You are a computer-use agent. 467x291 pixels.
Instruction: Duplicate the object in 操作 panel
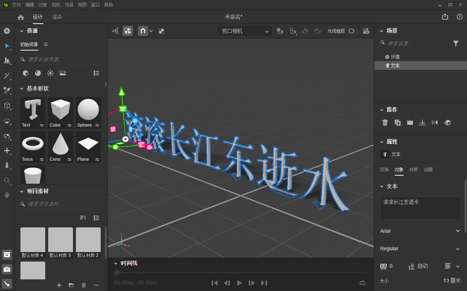point(398,123)
